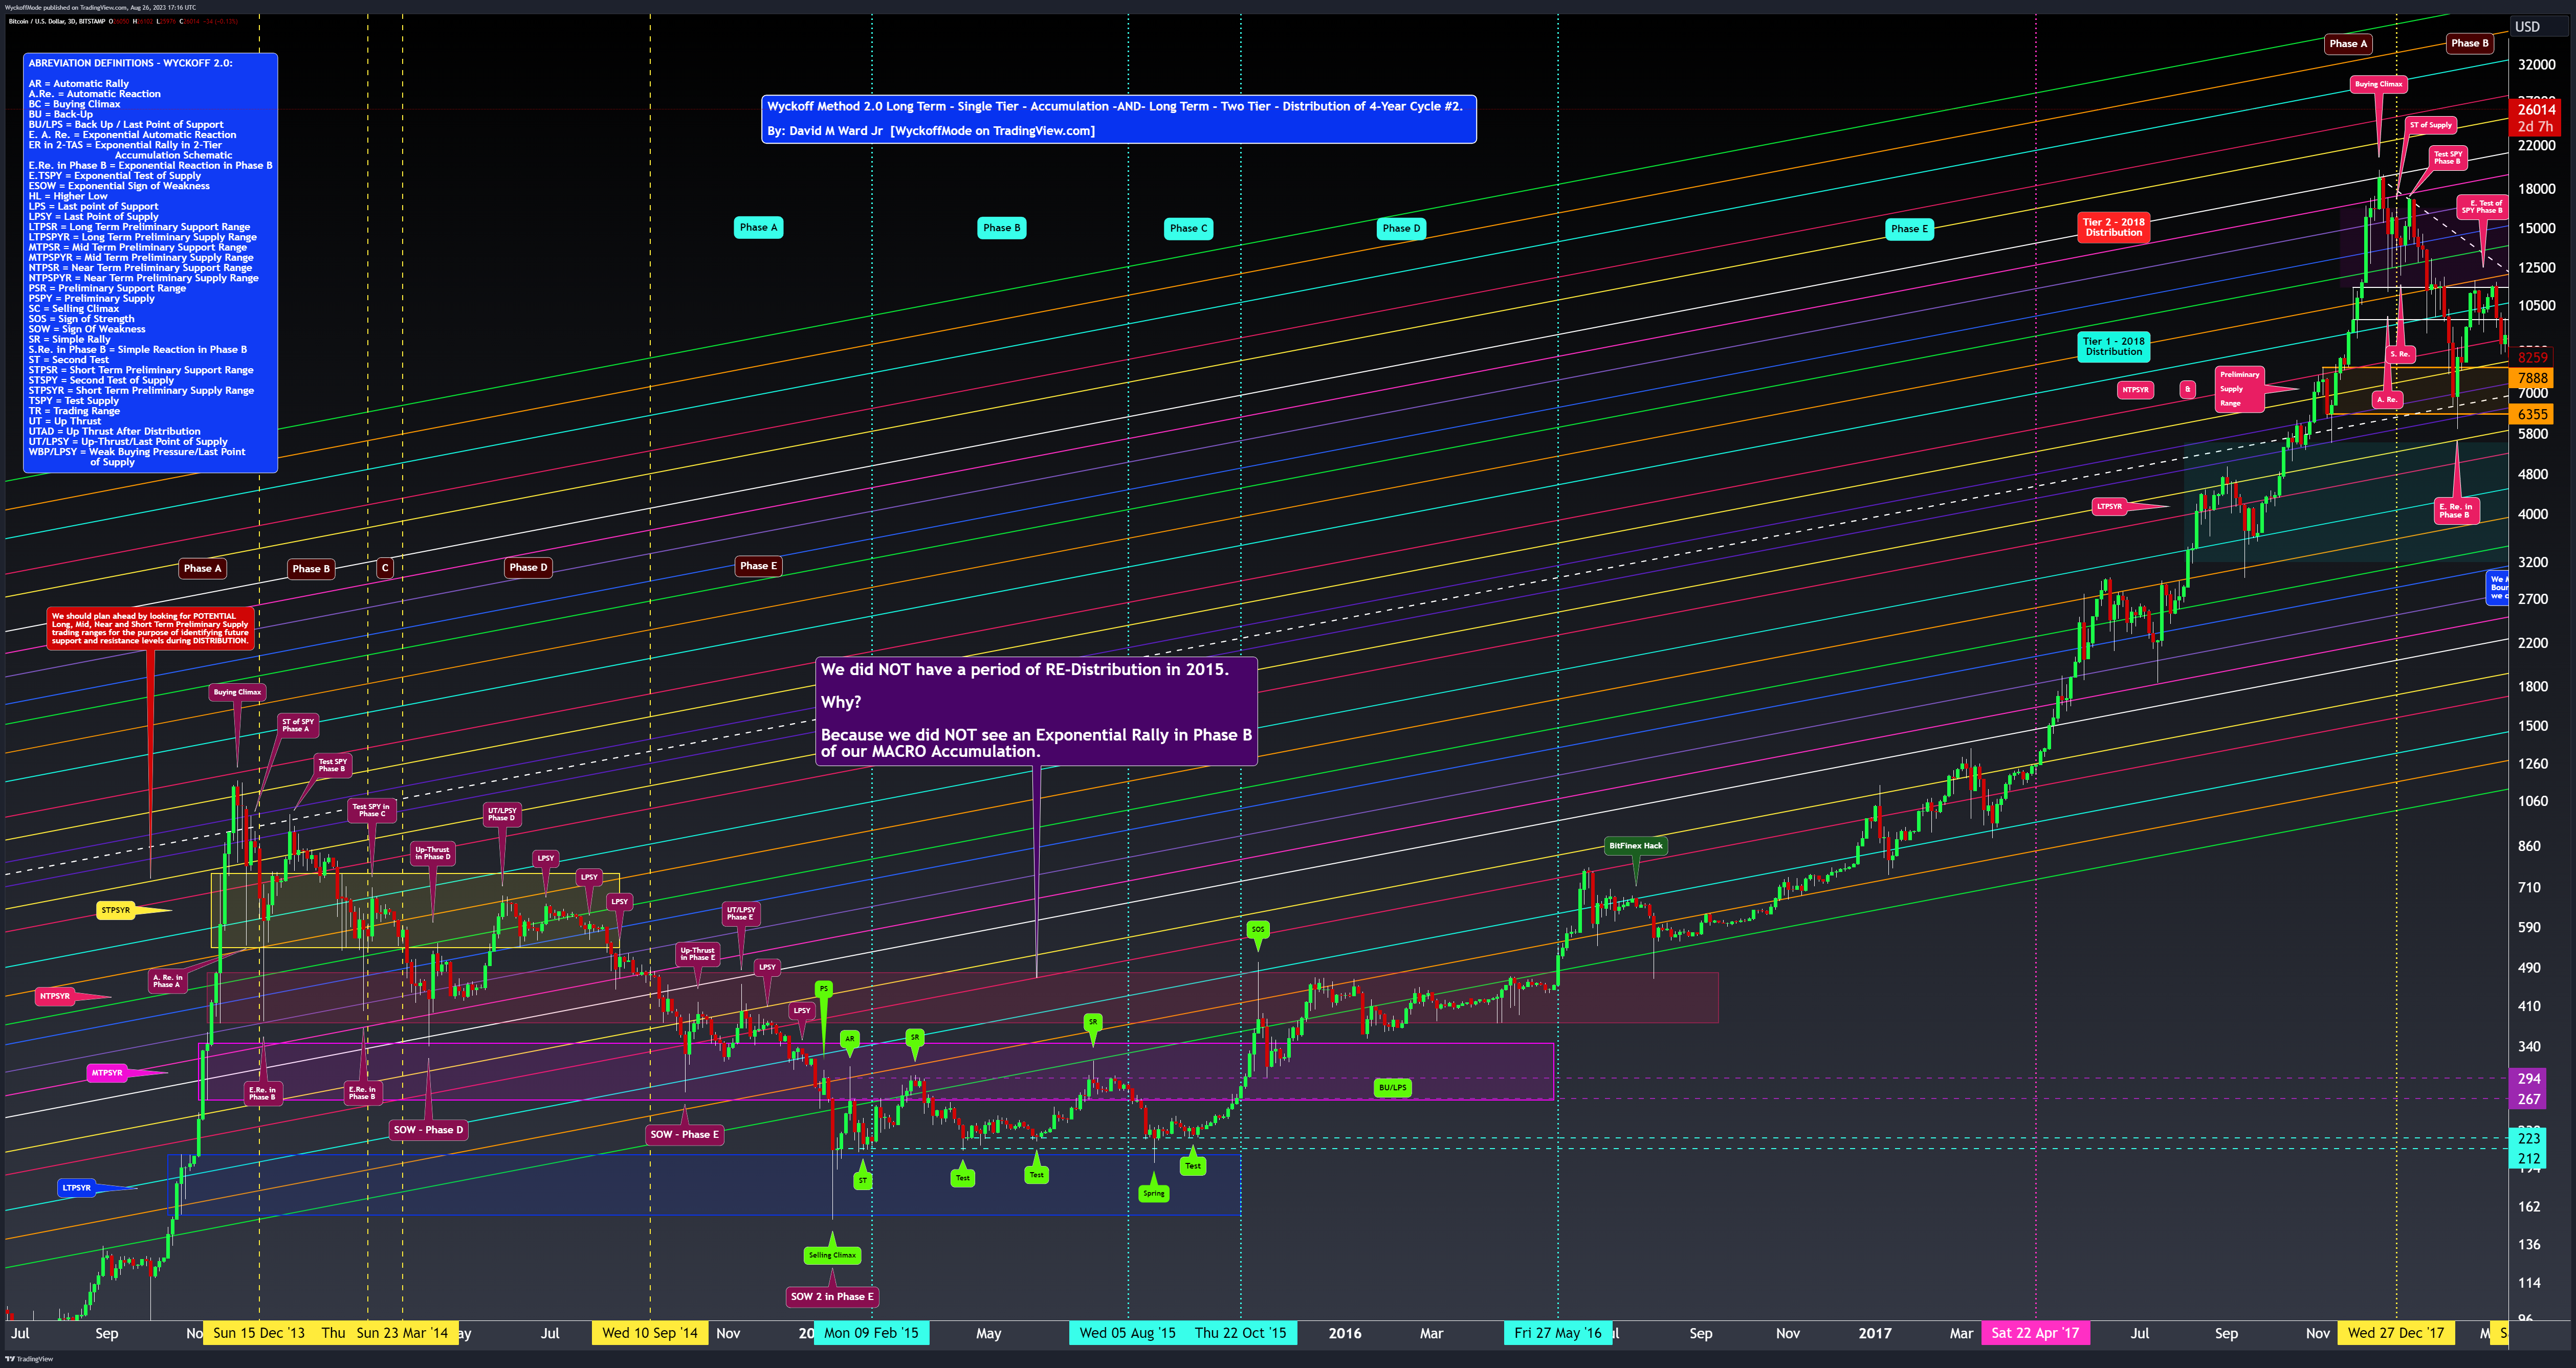Click the 'UT/LPSY Phase E' callout
This screenshot has height=1368, width=2576.
(x=741, y=914)
